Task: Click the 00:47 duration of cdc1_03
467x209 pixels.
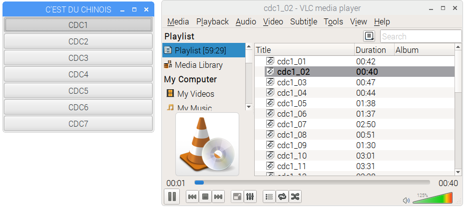Action: (366, 82)
